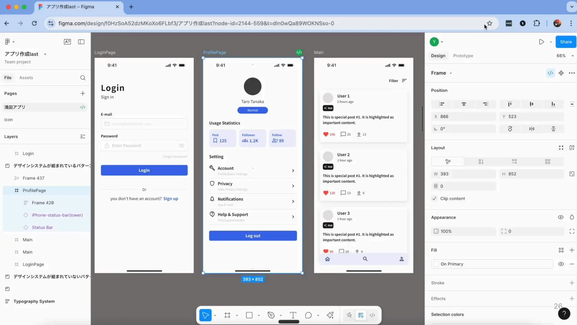Select the Pen tool in toolbar
577x325 pixels.
[271, 315]
